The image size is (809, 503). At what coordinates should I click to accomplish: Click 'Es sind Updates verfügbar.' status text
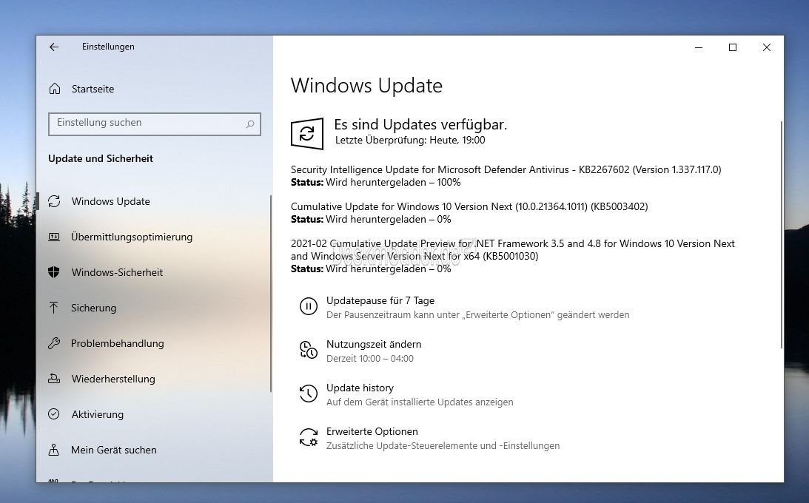point(420,125)
